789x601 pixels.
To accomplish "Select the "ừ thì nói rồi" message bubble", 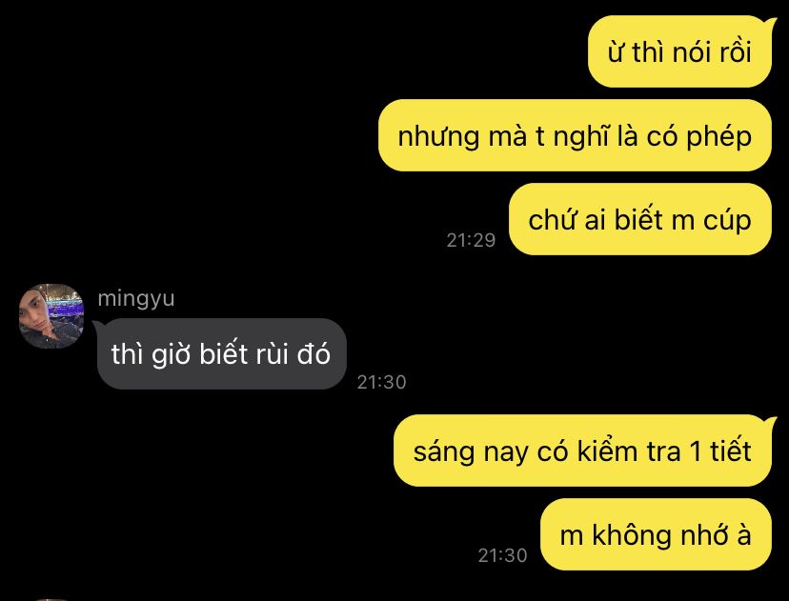I will [x=679, y=51].
